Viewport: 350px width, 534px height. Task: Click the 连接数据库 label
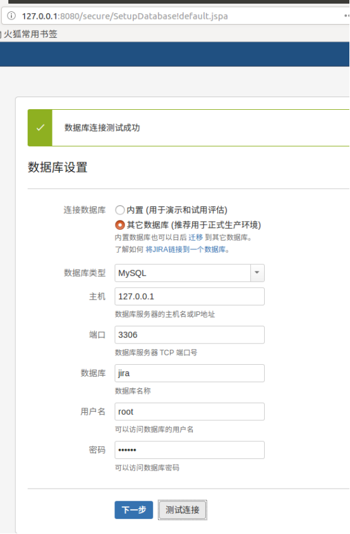(85, 210)
